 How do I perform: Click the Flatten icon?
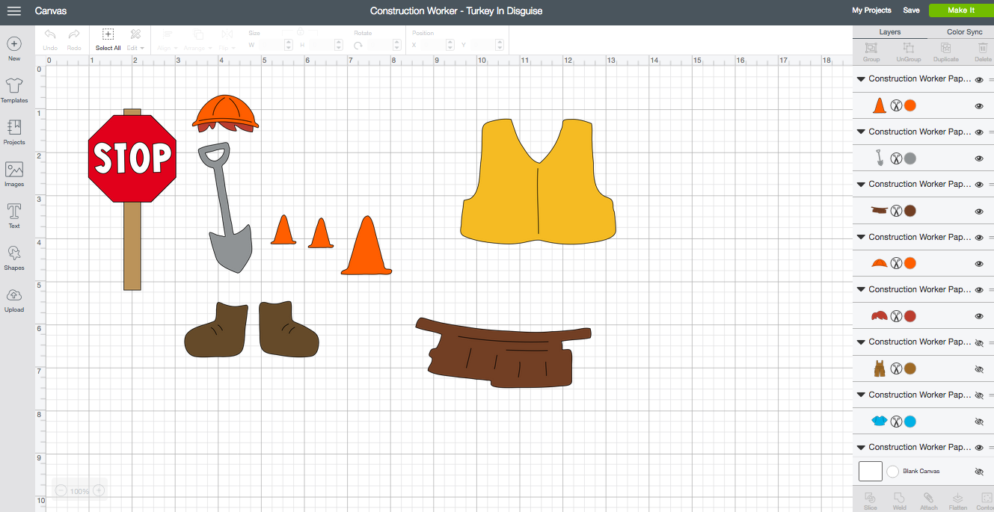(957, 498)
